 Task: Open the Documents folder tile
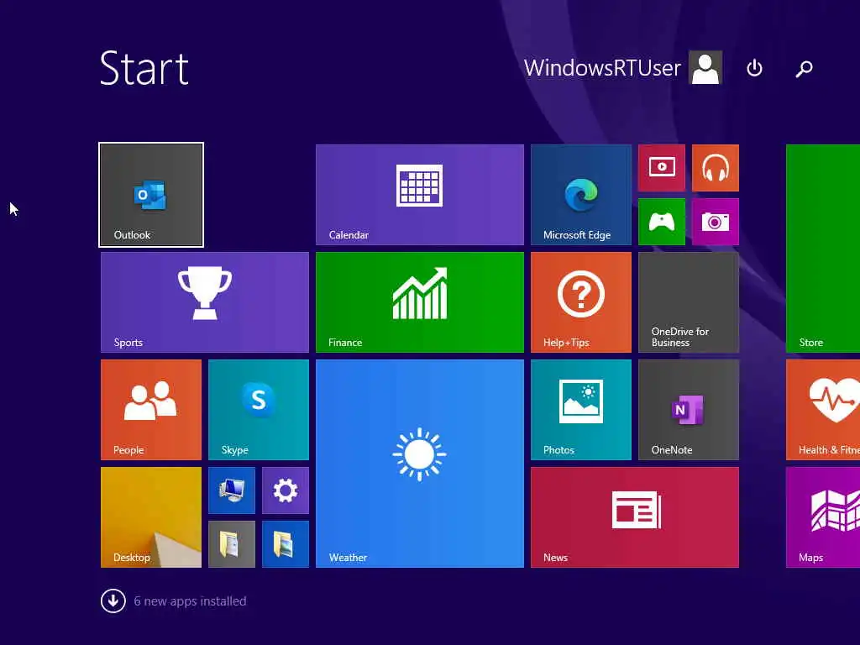click(232, 544)
